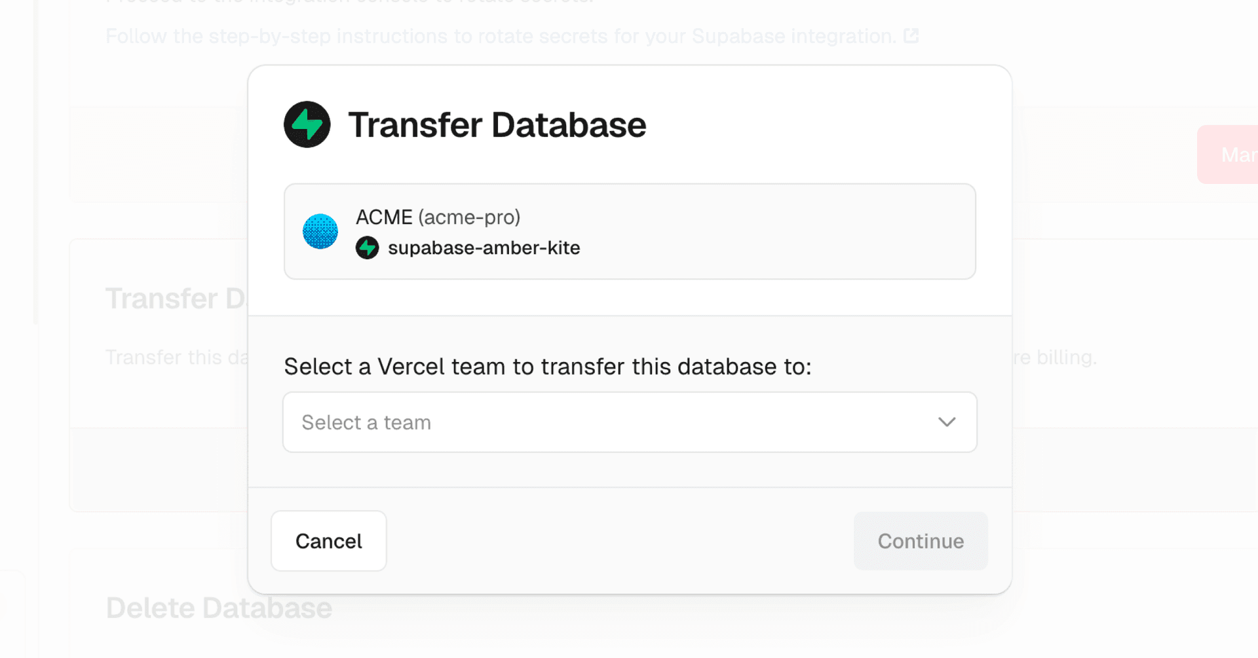
Task: Click the blue ACME team avatar
Action: click(x=320, y=231)
